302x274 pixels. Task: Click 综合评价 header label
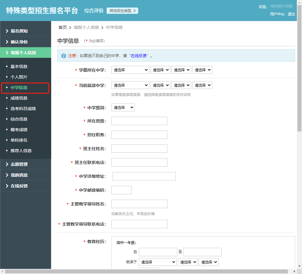pos(94,11)
